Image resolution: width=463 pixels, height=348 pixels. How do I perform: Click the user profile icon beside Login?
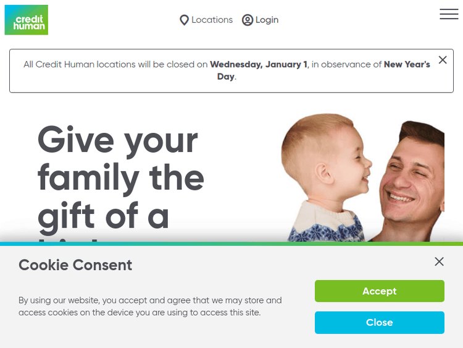[248, 20]
